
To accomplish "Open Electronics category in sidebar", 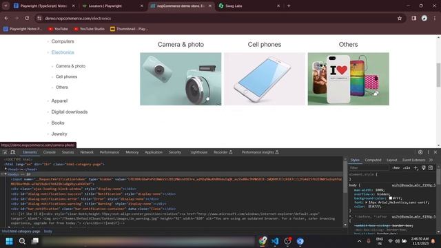I will (63, 52).
